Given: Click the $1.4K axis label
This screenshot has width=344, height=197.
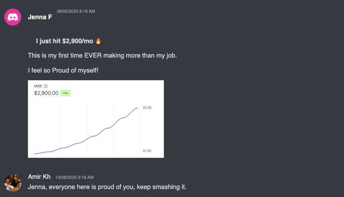Looking at the screenshot, I should pyautogui.click(x=147, y=151).
